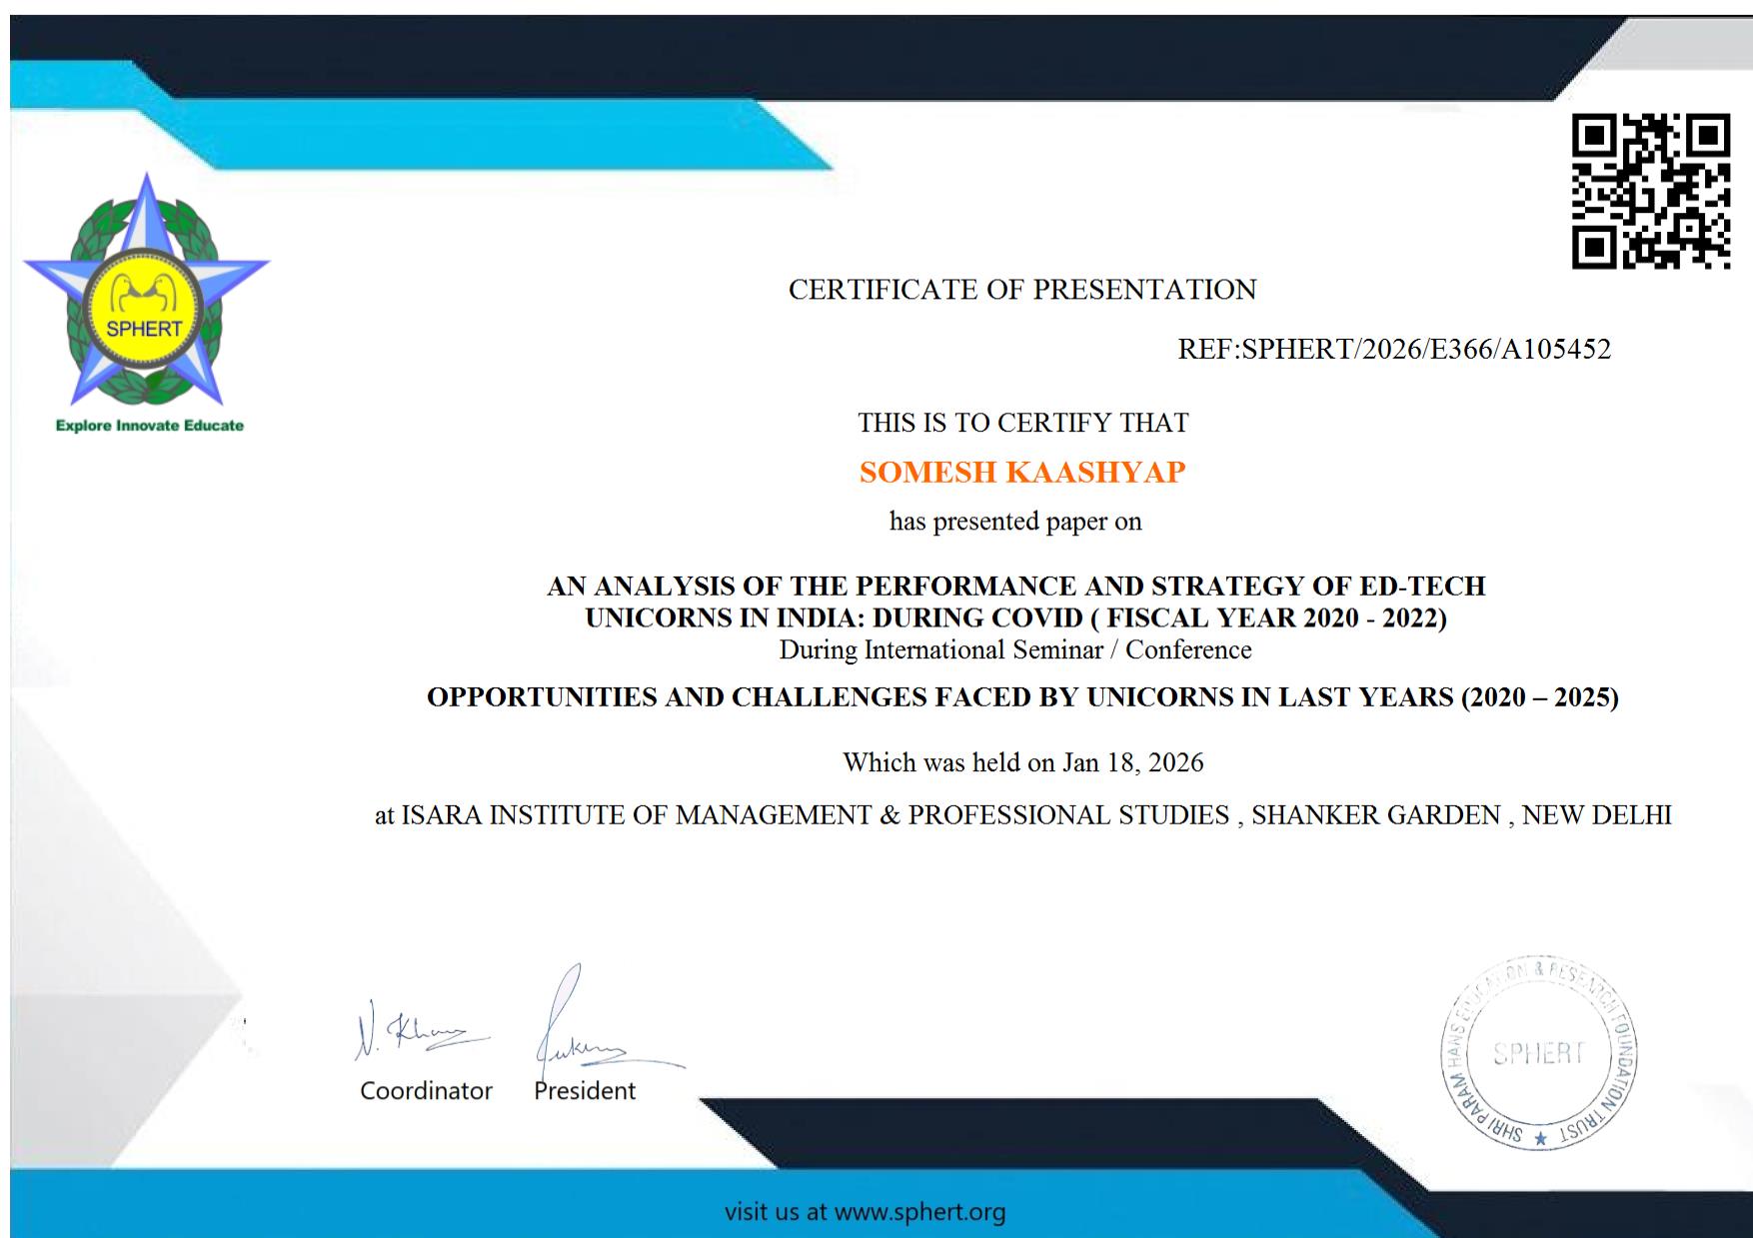Screen dimensions: 1753x1238
Task: Click the 'UNICORNS IN INDIA: DURING COVID' title line
Action: pyautogui.click(x=1015, y=619)
